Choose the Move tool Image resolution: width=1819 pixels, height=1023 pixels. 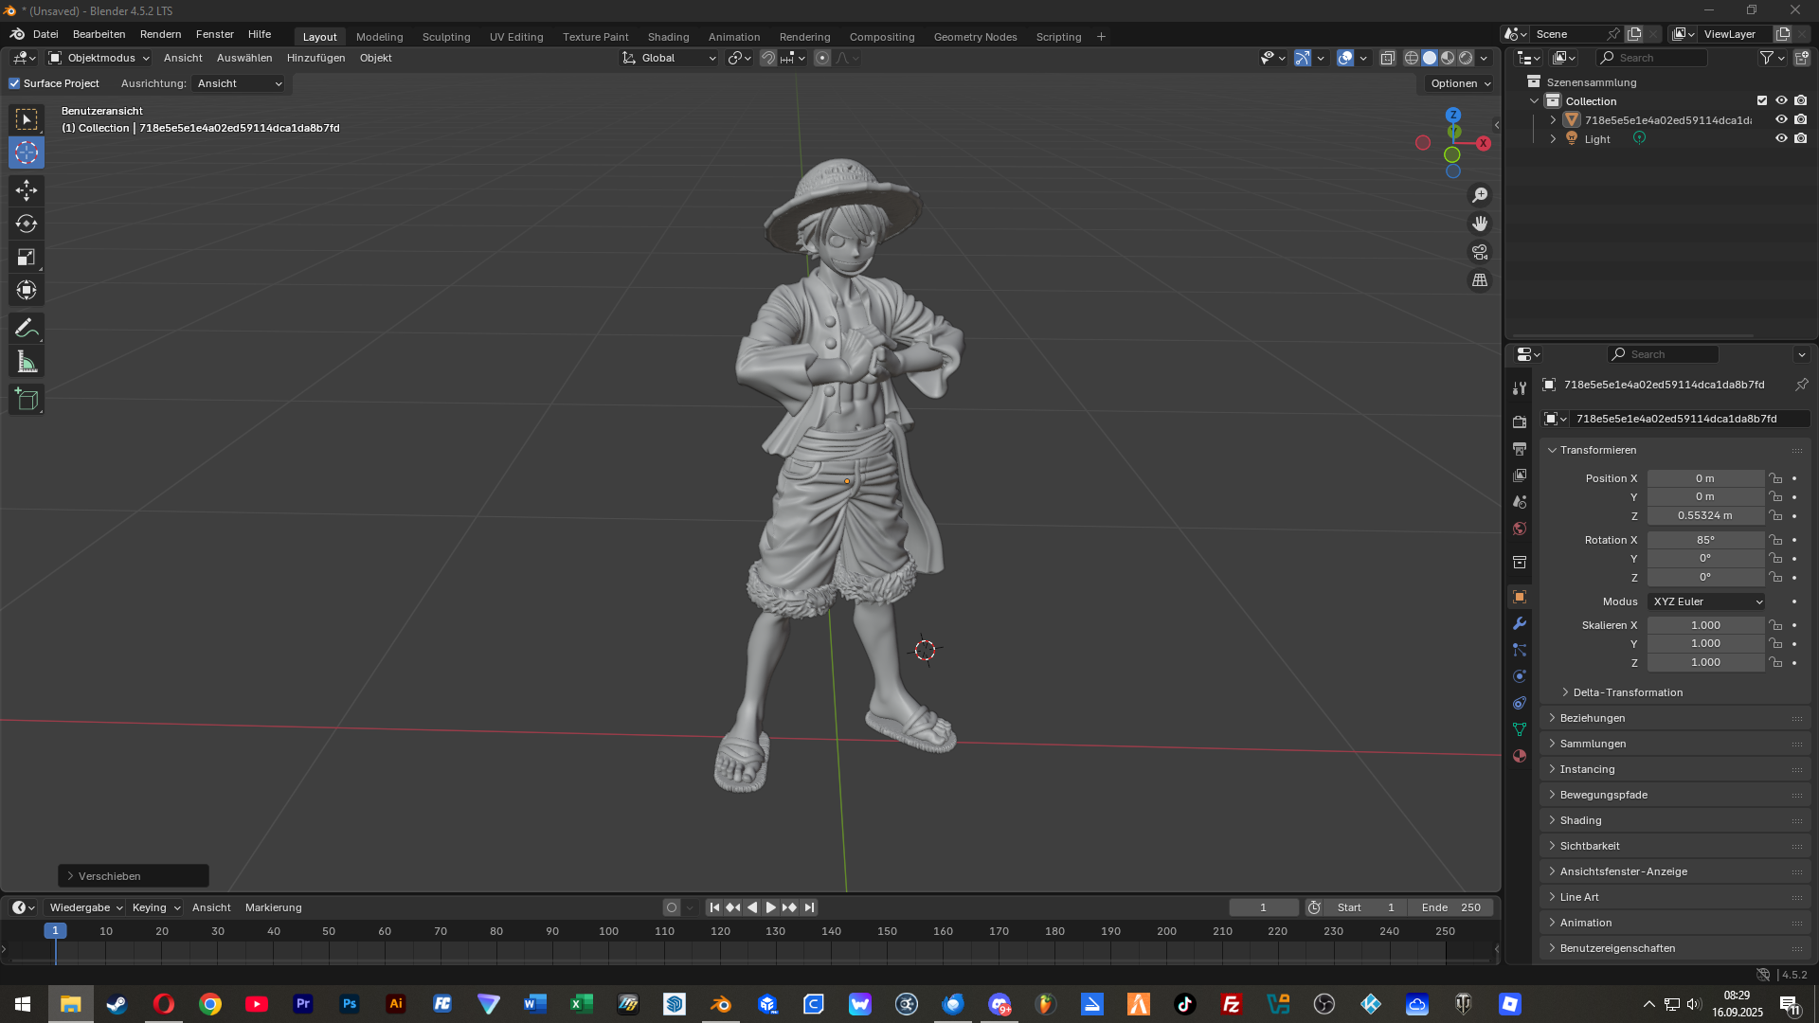pos(27,190)
